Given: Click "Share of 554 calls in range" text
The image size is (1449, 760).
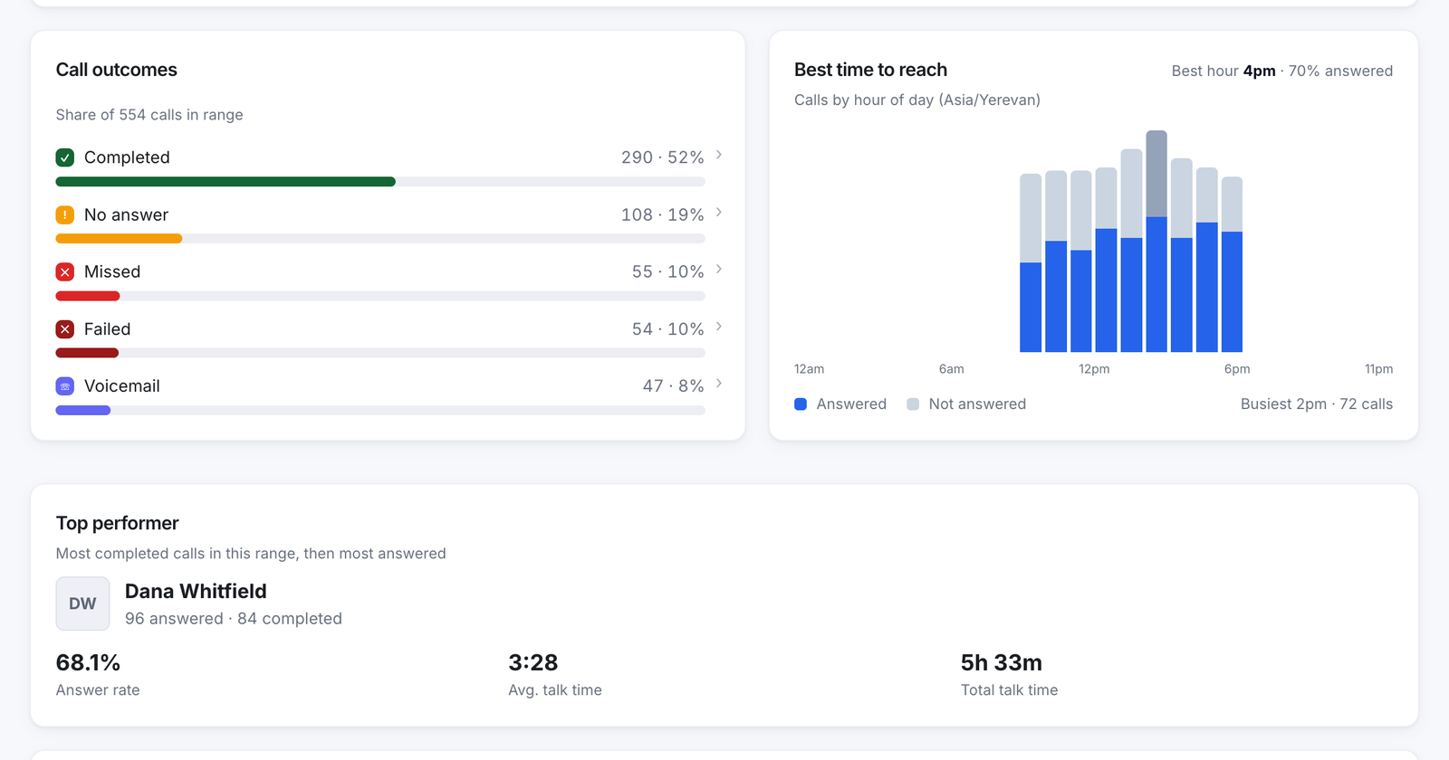Looking at the screenshot, I should pos(149,115).
